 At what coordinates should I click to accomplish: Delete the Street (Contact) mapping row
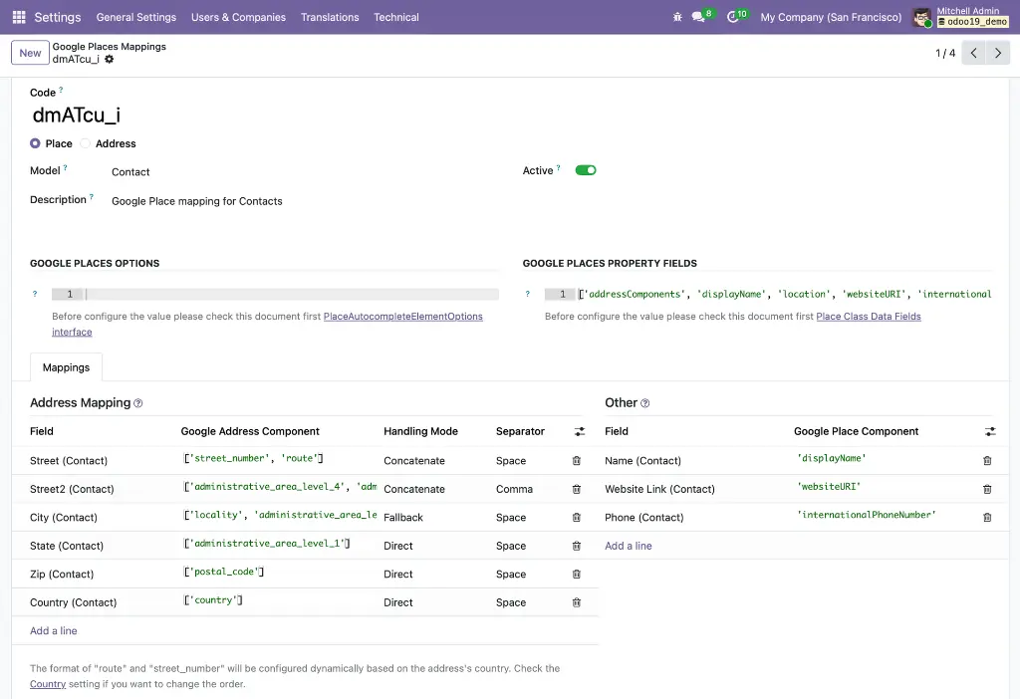[x=577, y=460]
